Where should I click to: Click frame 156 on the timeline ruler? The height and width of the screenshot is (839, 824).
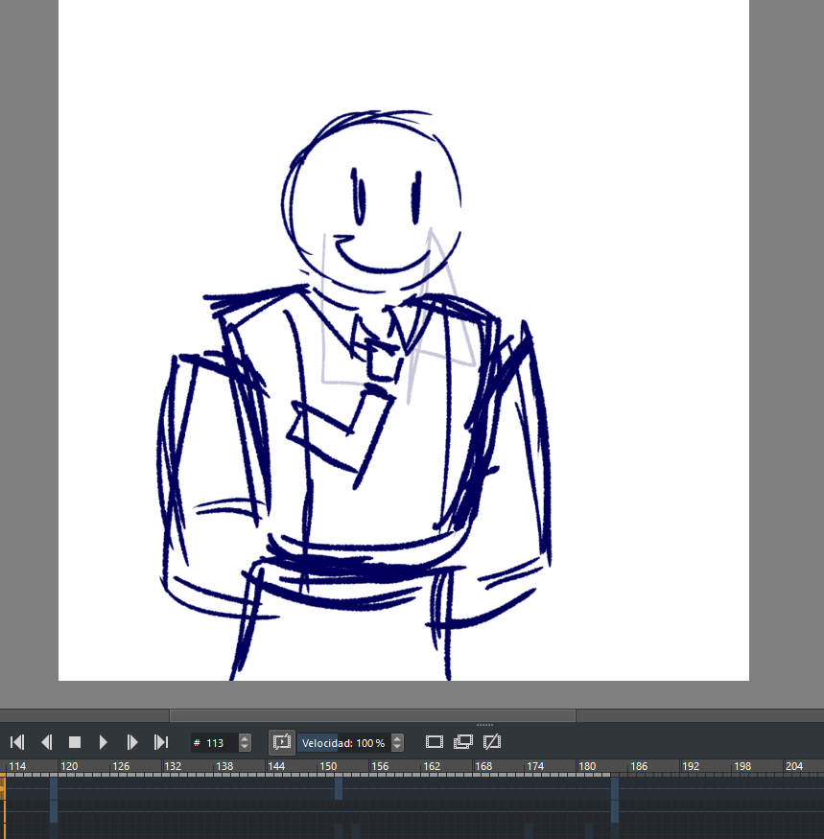coord(380,766)
